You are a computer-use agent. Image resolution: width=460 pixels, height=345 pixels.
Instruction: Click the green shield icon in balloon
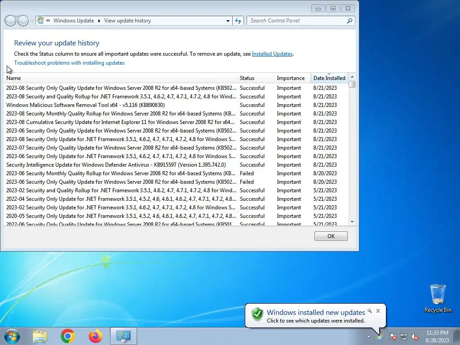(x=257, y=314)
